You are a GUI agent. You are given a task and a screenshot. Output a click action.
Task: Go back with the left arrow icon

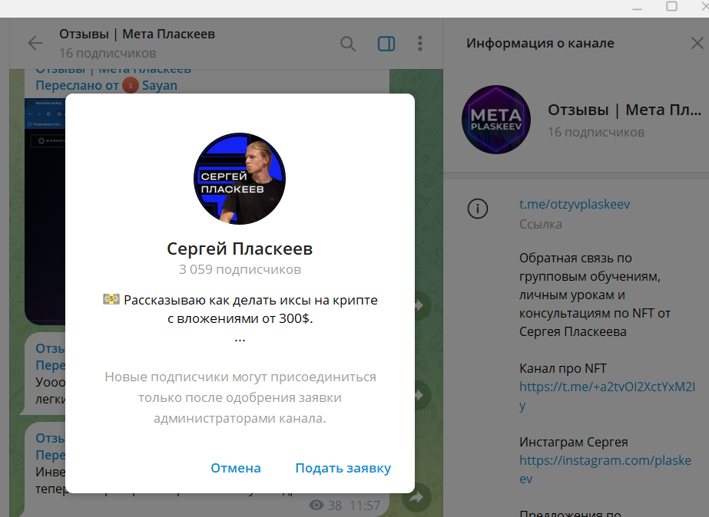(x=35, y=44)
